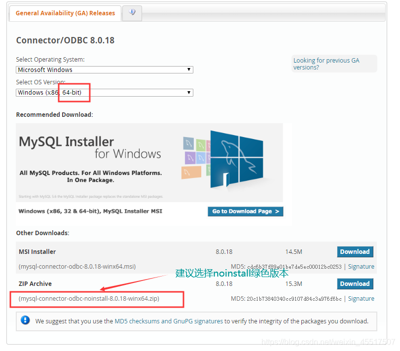This screenshot has width=400, height=351.
Task: Click the Windows logo dolphin graphic
Action: [x=236, y=159]
